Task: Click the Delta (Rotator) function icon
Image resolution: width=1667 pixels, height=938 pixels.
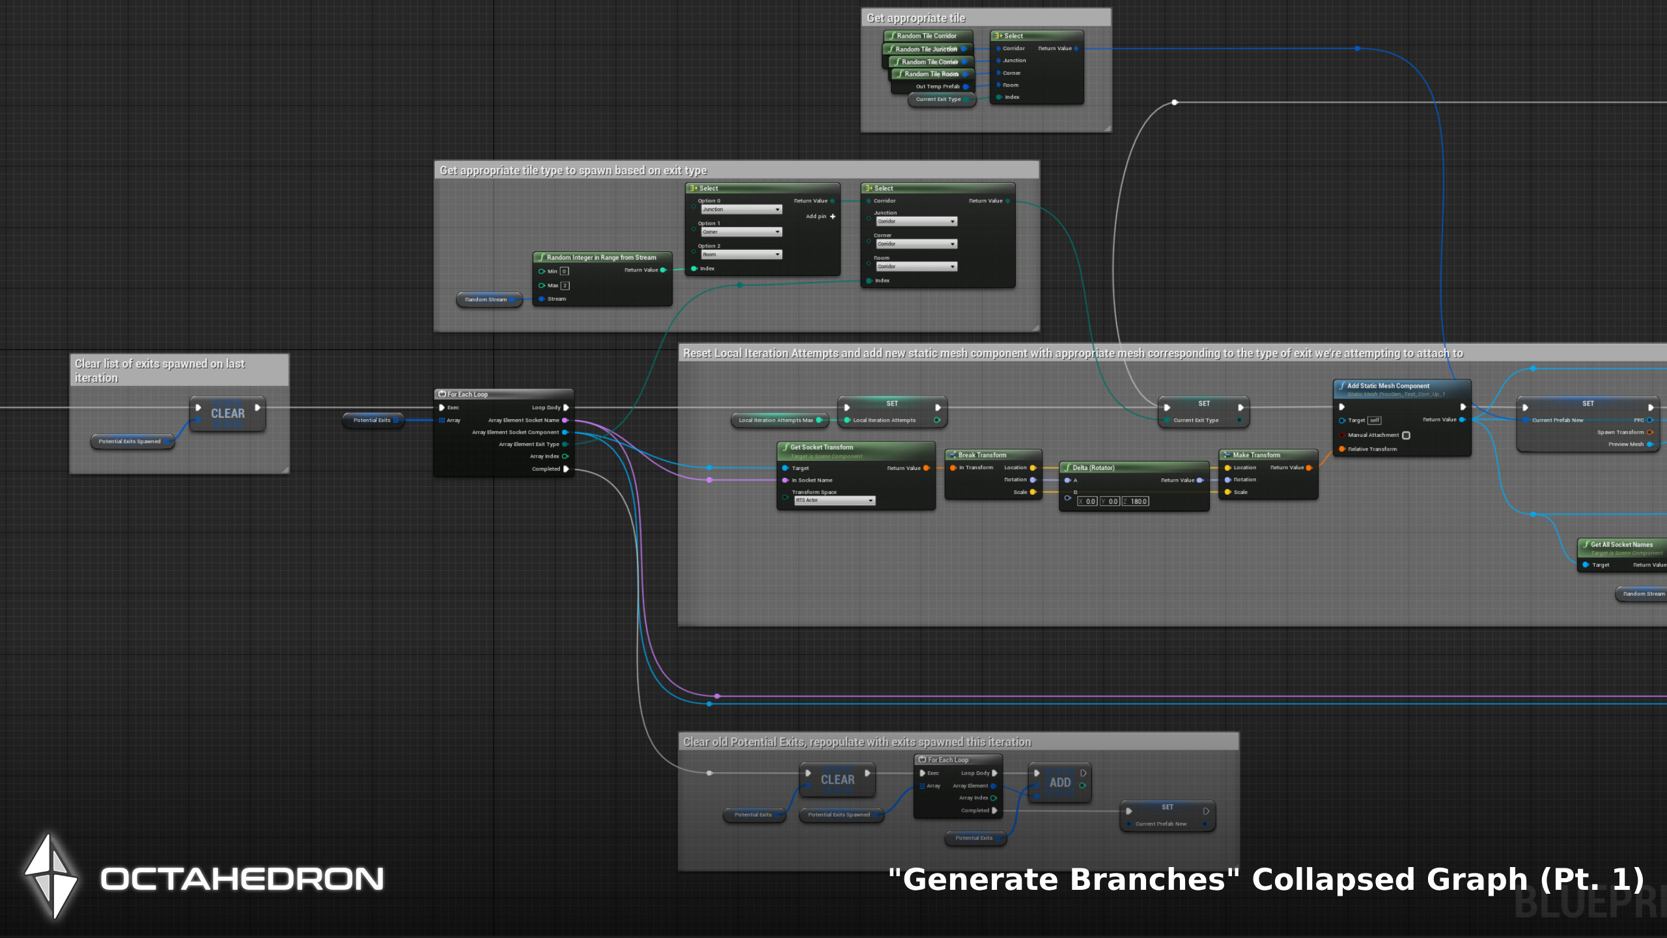Action: tap(1068, 467)
